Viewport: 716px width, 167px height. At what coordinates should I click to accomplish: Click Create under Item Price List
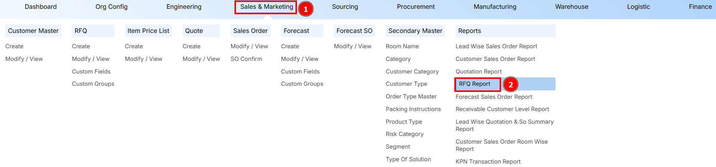tap(134, 46)
